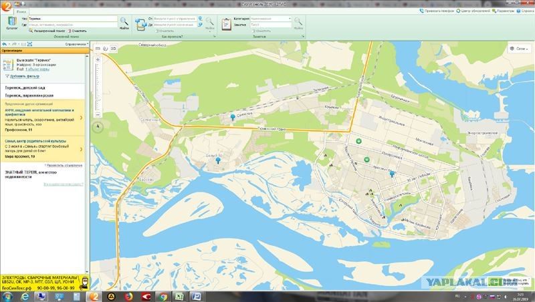Click the 'Где' location search field
This screenshot has width=535, height=302.
[x=72, y=25]
